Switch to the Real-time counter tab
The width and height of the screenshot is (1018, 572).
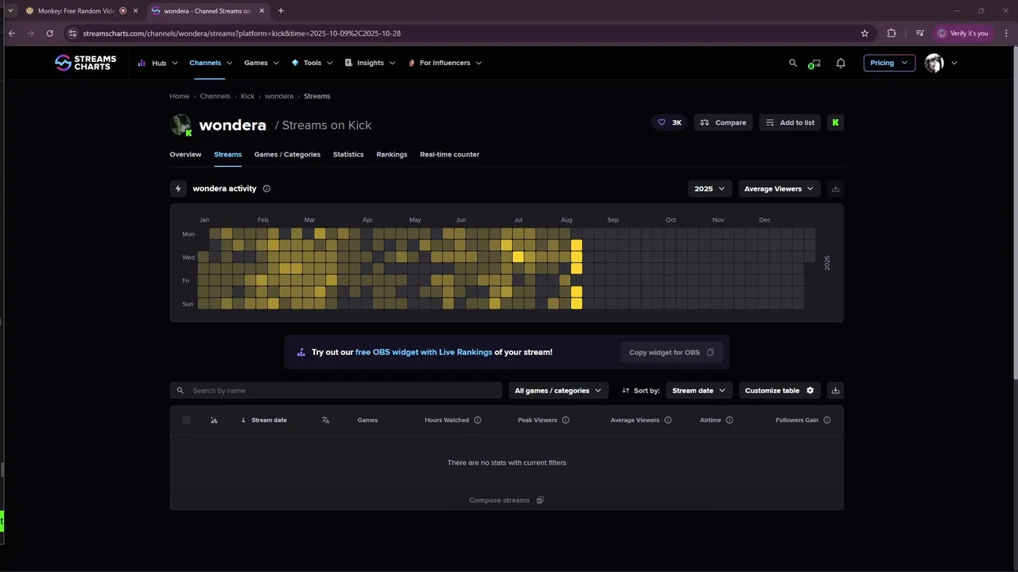[449, 154]
